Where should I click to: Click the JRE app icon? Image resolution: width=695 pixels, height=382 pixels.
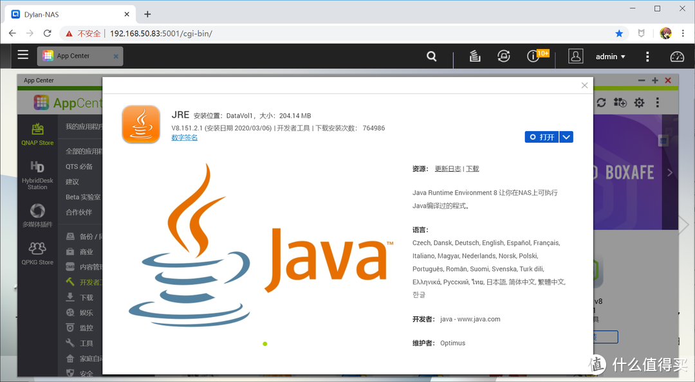[x=141, y=124]
